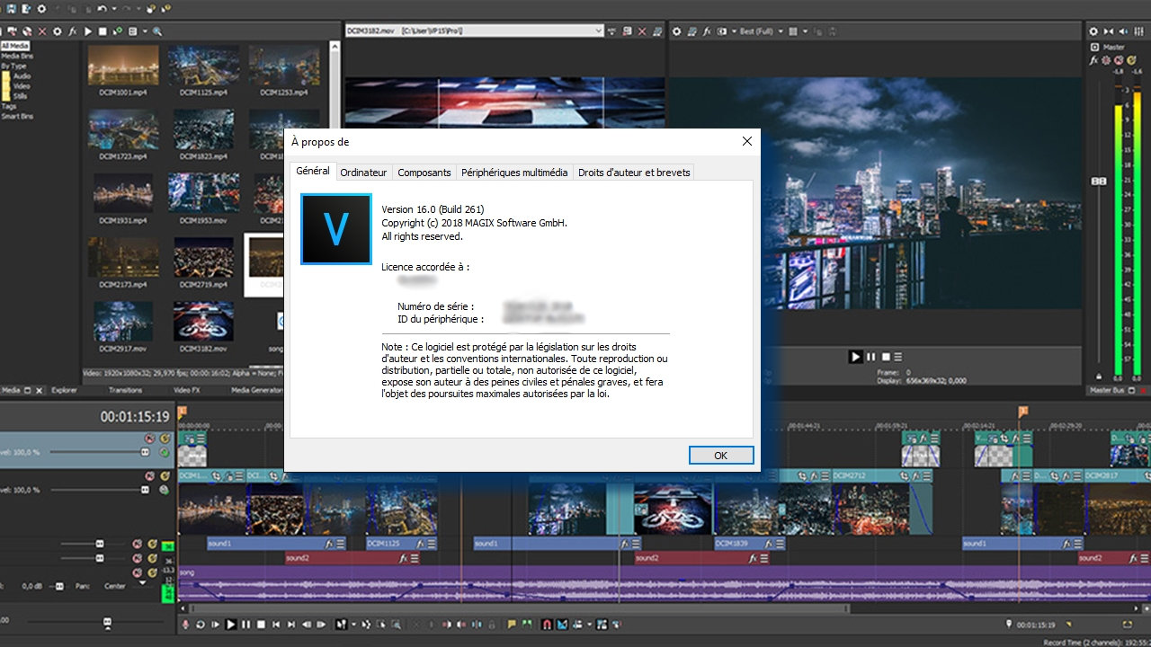
Task: Click first video track level slider
Action: point(145,452)
